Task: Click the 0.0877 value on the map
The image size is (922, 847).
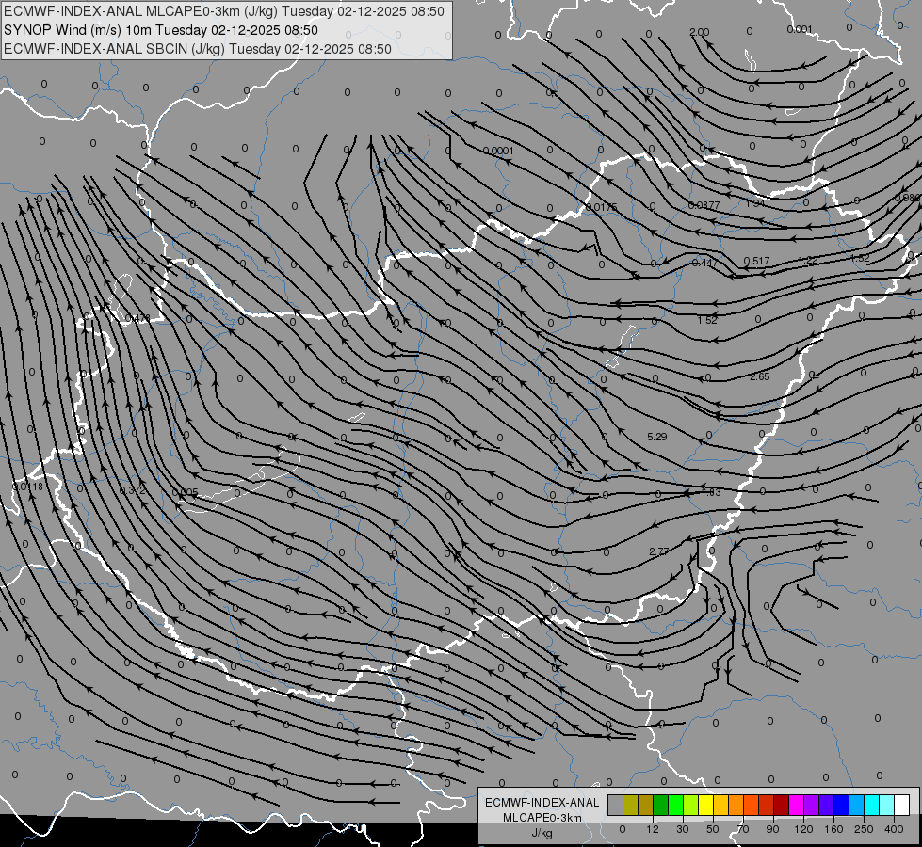Action: click(704, 205)
